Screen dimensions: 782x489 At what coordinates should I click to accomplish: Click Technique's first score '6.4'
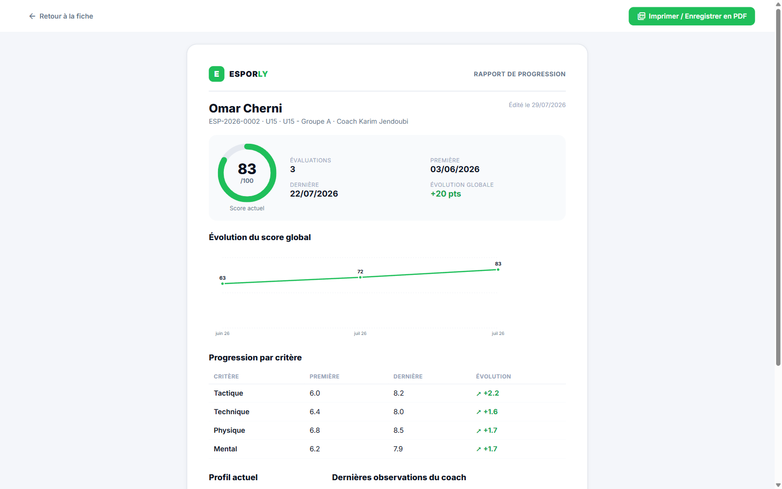pos(315,412)
